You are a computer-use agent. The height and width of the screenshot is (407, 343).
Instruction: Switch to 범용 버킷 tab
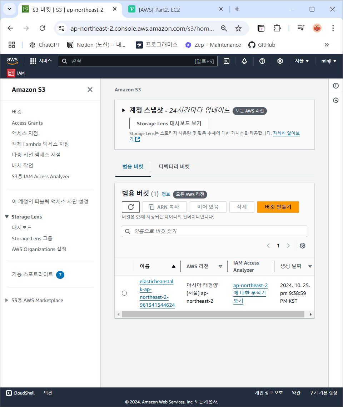(133, 167)
